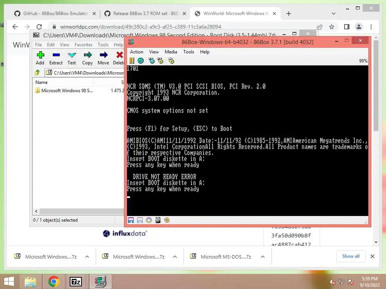This screenshot has height=289, width=386.
Task: Pause the 86Box emulation
Action: [x=132, y=61]
